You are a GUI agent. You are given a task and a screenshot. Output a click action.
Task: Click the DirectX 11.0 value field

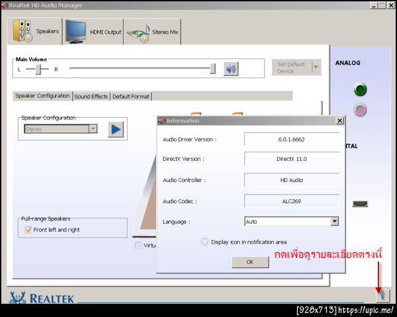pyautogui.click(x=291, y=159)
